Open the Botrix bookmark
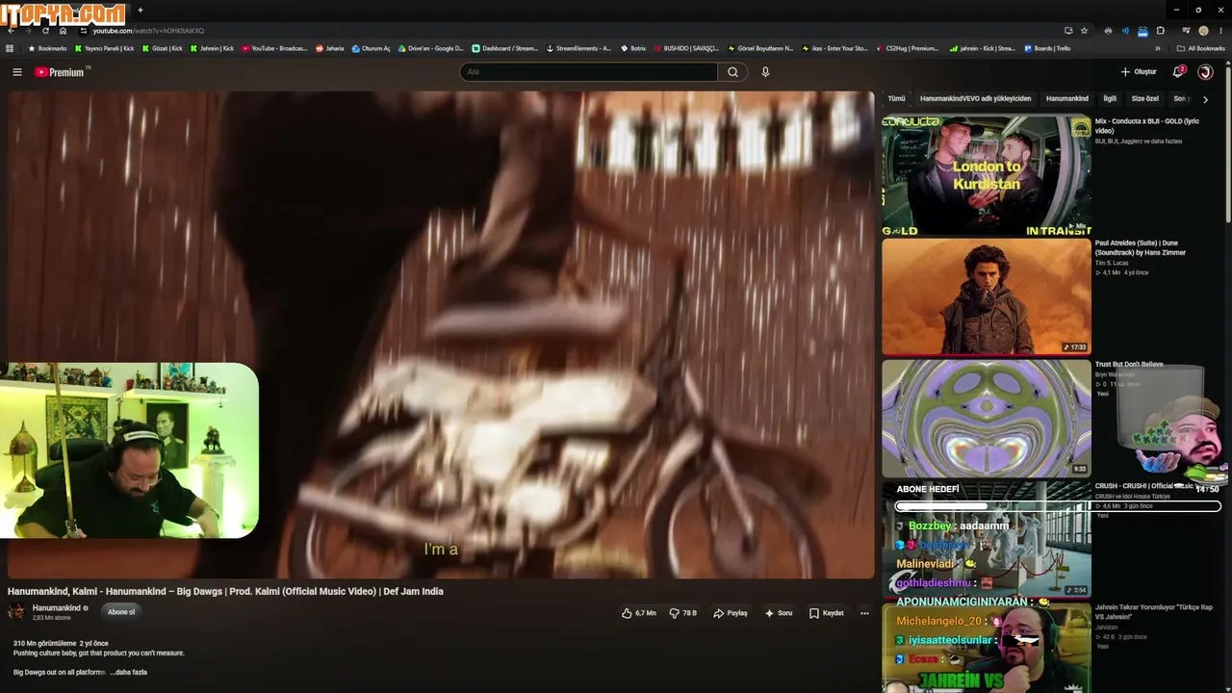 tap(633, 48)
